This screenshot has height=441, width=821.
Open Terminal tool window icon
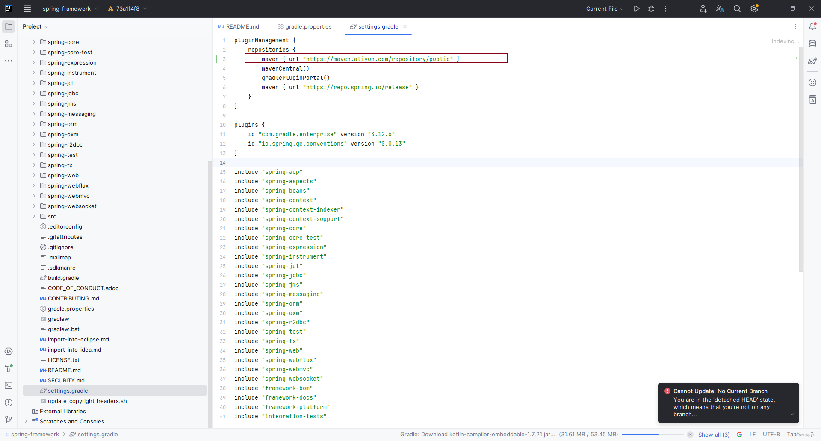tap(9, 385)
